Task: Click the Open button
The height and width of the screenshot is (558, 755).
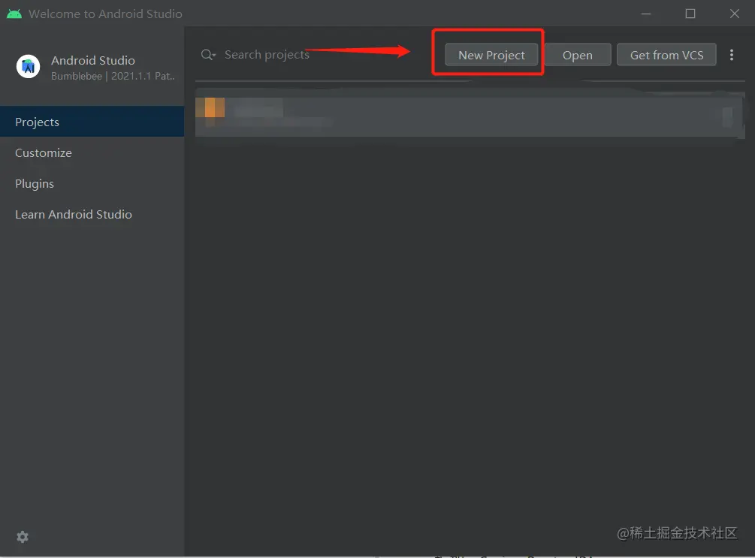Action: 577,55
